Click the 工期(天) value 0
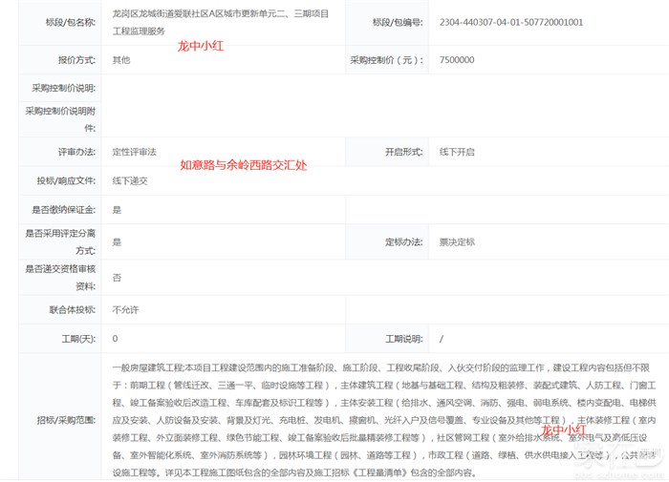The image size is (669, 482). point(116,339)
